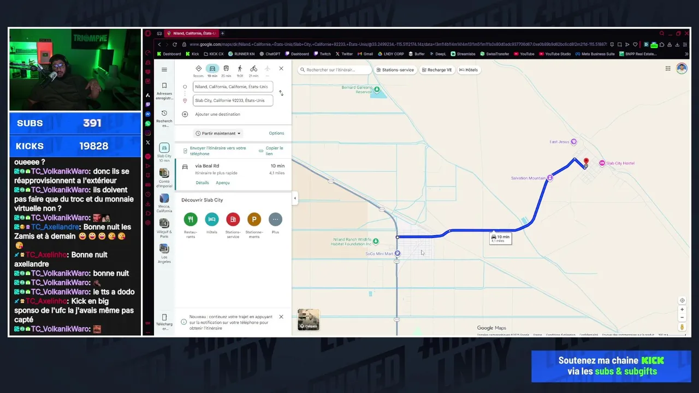699x393 pixels.
Task: Click the Plus more categories icon
Action: click(275, 219)
